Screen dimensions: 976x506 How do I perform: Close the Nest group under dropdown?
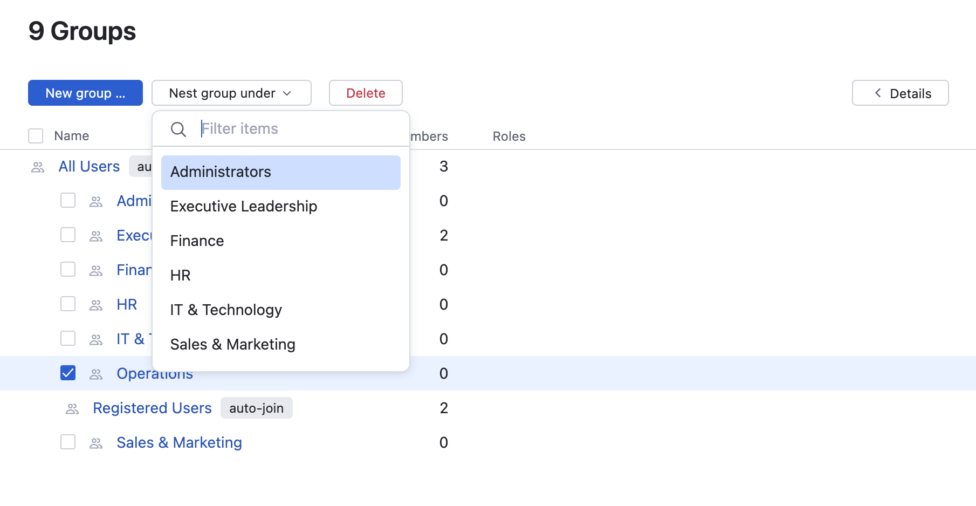pyautogui.click(x=231, y=93)
